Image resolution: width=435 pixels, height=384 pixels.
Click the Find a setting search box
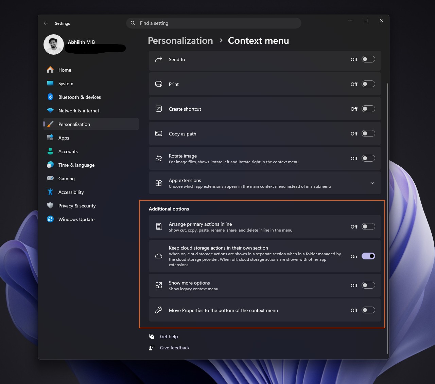click(214, 23)
